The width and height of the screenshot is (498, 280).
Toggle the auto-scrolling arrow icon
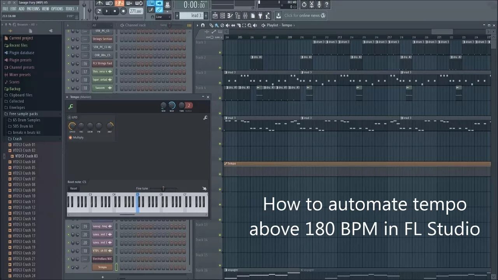[x=159, y=3]
